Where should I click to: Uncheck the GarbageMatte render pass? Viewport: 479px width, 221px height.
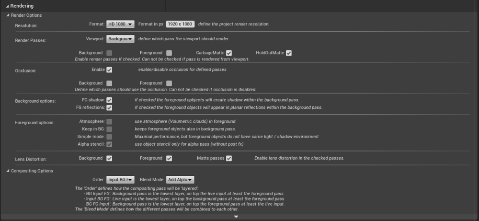[229, 53]
